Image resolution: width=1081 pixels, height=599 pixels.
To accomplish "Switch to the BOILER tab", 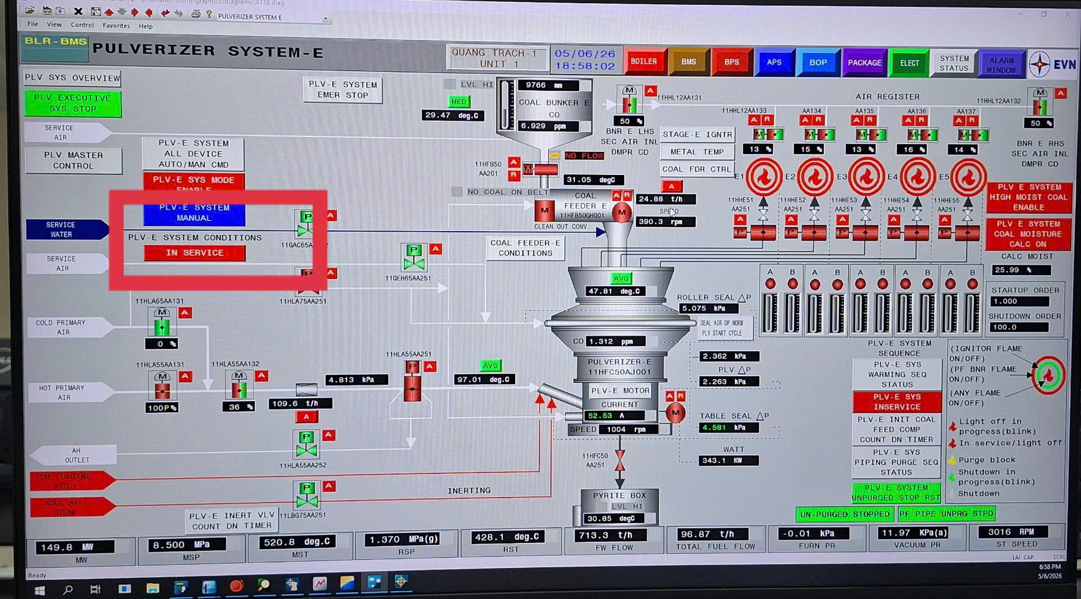I will tap(643, 62).
